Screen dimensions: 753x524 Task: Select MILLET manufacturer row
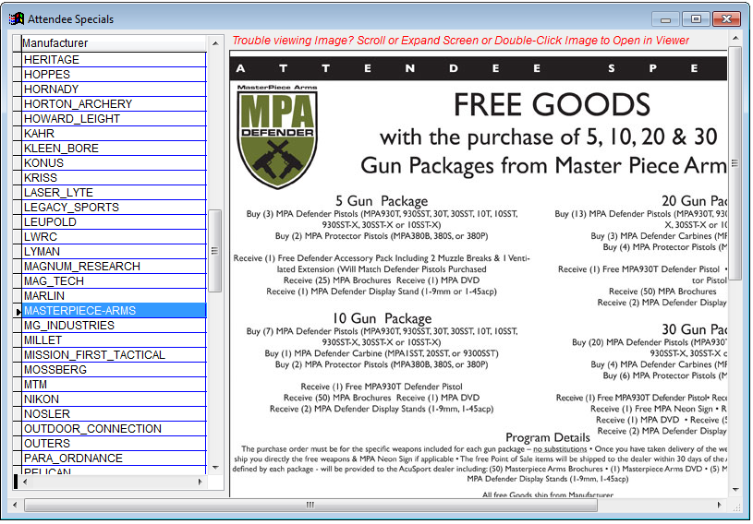click(x=115, y=339)
